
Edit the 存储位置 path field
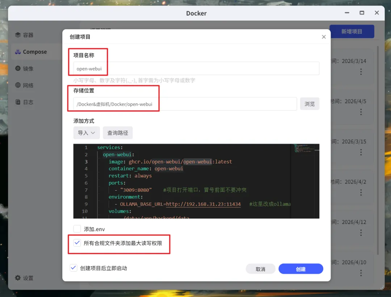point(185,104)
